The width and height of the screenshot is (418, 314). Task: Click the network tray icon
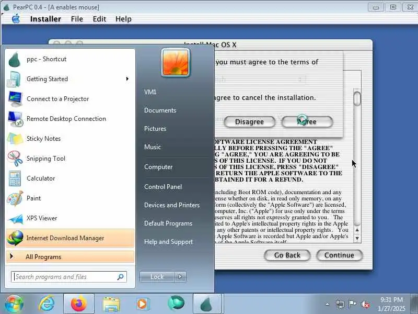point(340,304)
